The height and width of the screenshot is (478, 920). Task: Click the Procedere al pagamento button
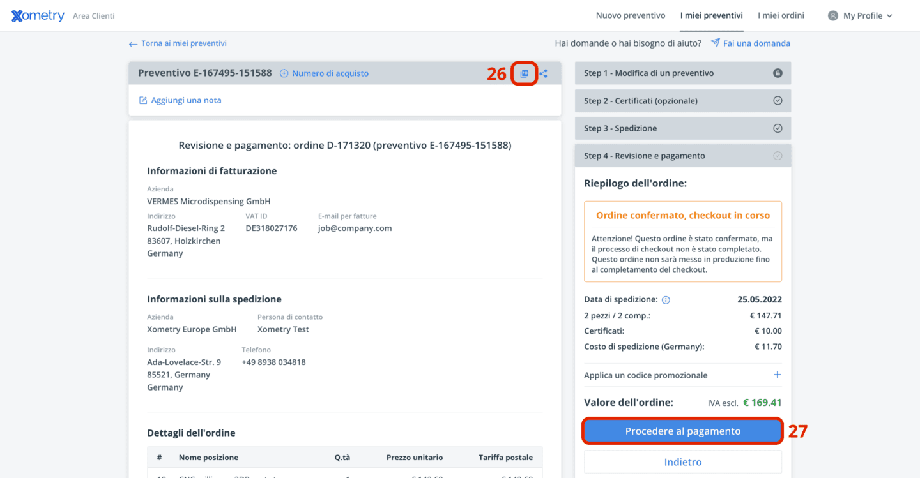click(683, 431)
